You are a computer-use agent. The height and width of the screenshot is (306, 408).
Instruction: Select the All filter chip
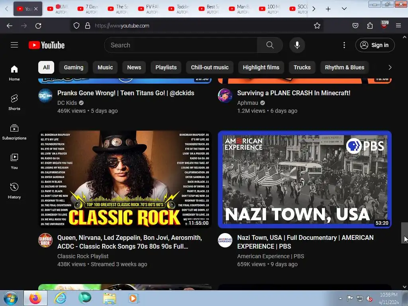(x=46, y=67)
